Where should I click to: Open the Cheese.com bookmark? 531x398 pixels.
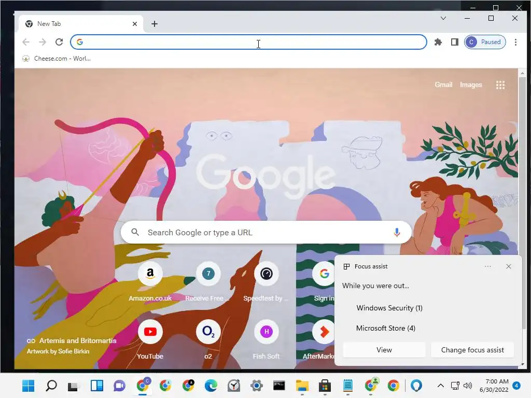click(x=57, y=59)
